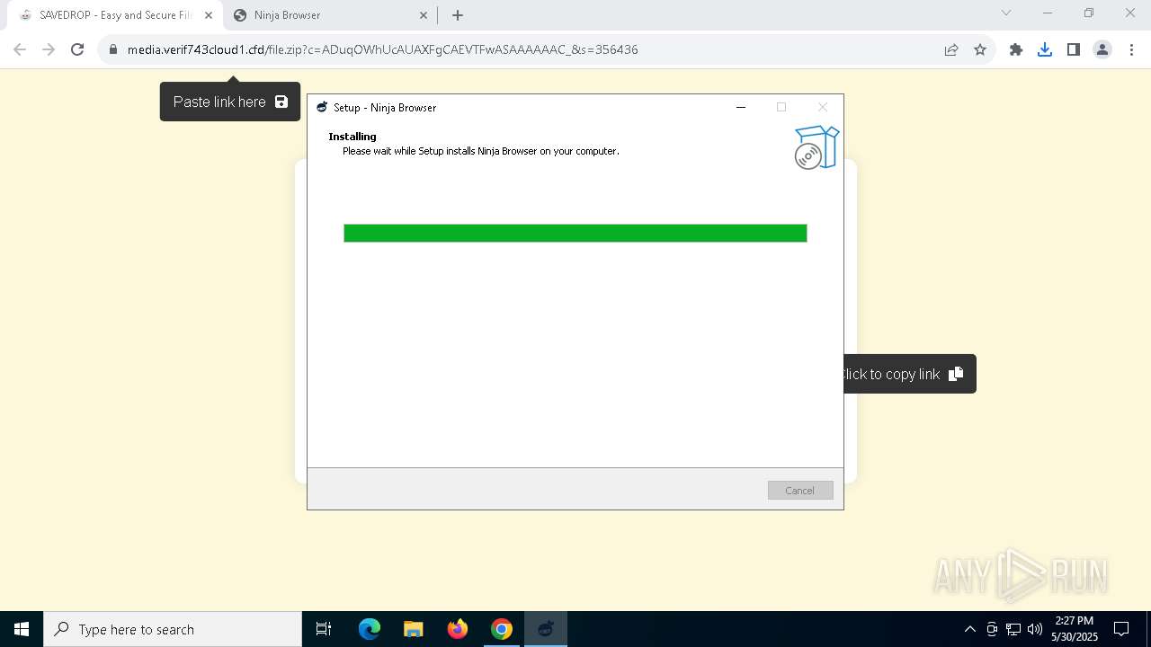Viewport: 1151px width, 647px height.
Task: Restore down the Chrome window
Action: [1089, 13]
